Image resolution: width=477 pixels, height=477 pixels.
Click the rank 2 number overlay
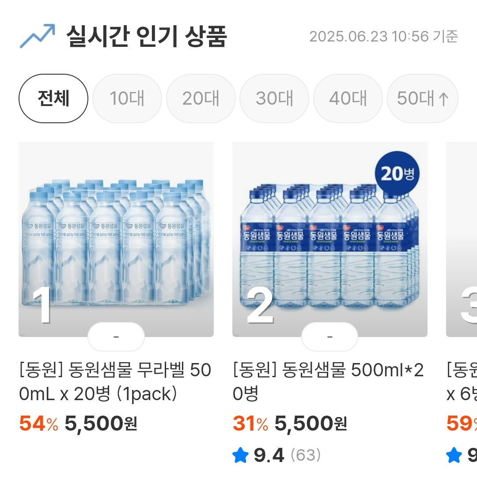pos(260,306)
